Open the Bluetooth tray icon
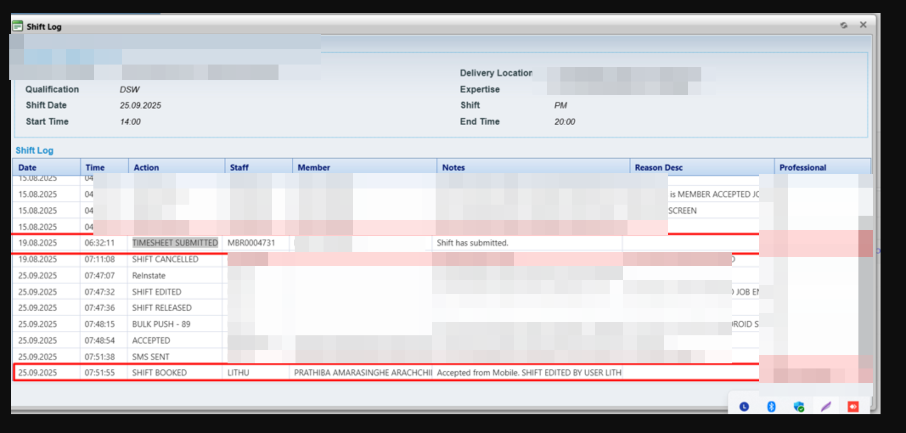906x433 pixels. pos(771,407)
